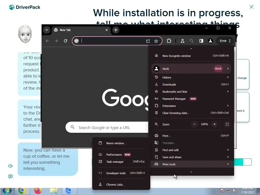The image size is (260, 195).
Task: Click the DriverPack logo
Action: point(25,7)
